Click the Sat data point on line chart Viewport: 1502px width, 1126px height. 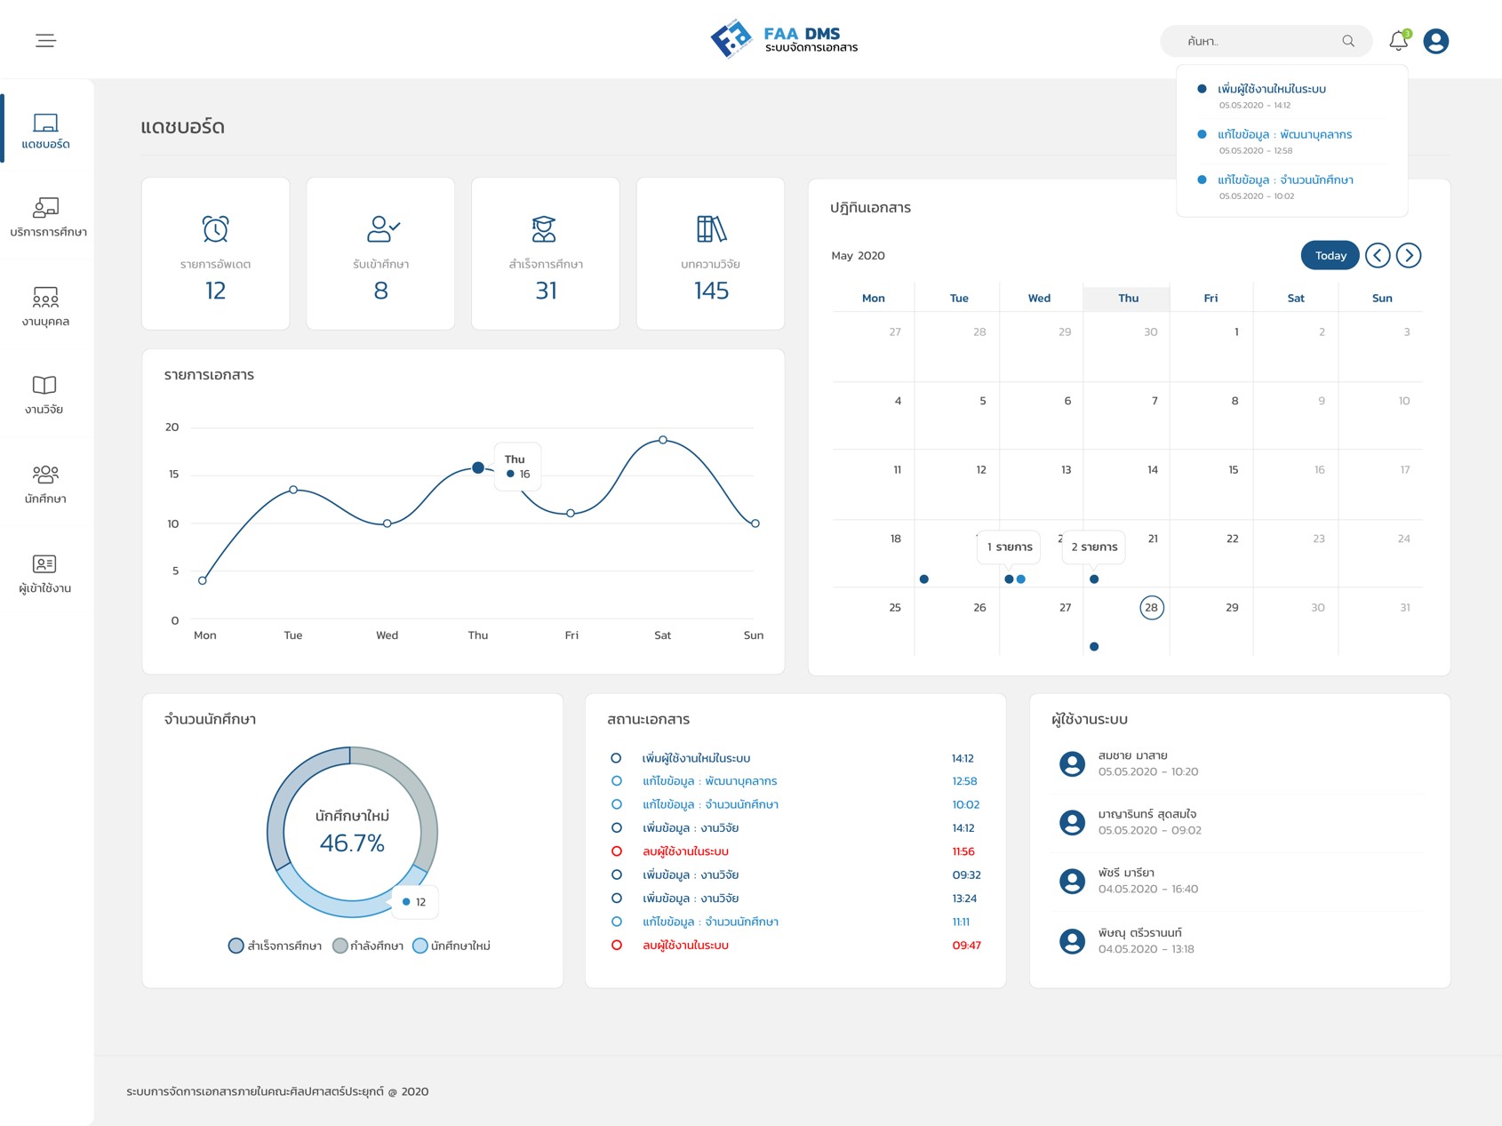[x=663, y=440]
